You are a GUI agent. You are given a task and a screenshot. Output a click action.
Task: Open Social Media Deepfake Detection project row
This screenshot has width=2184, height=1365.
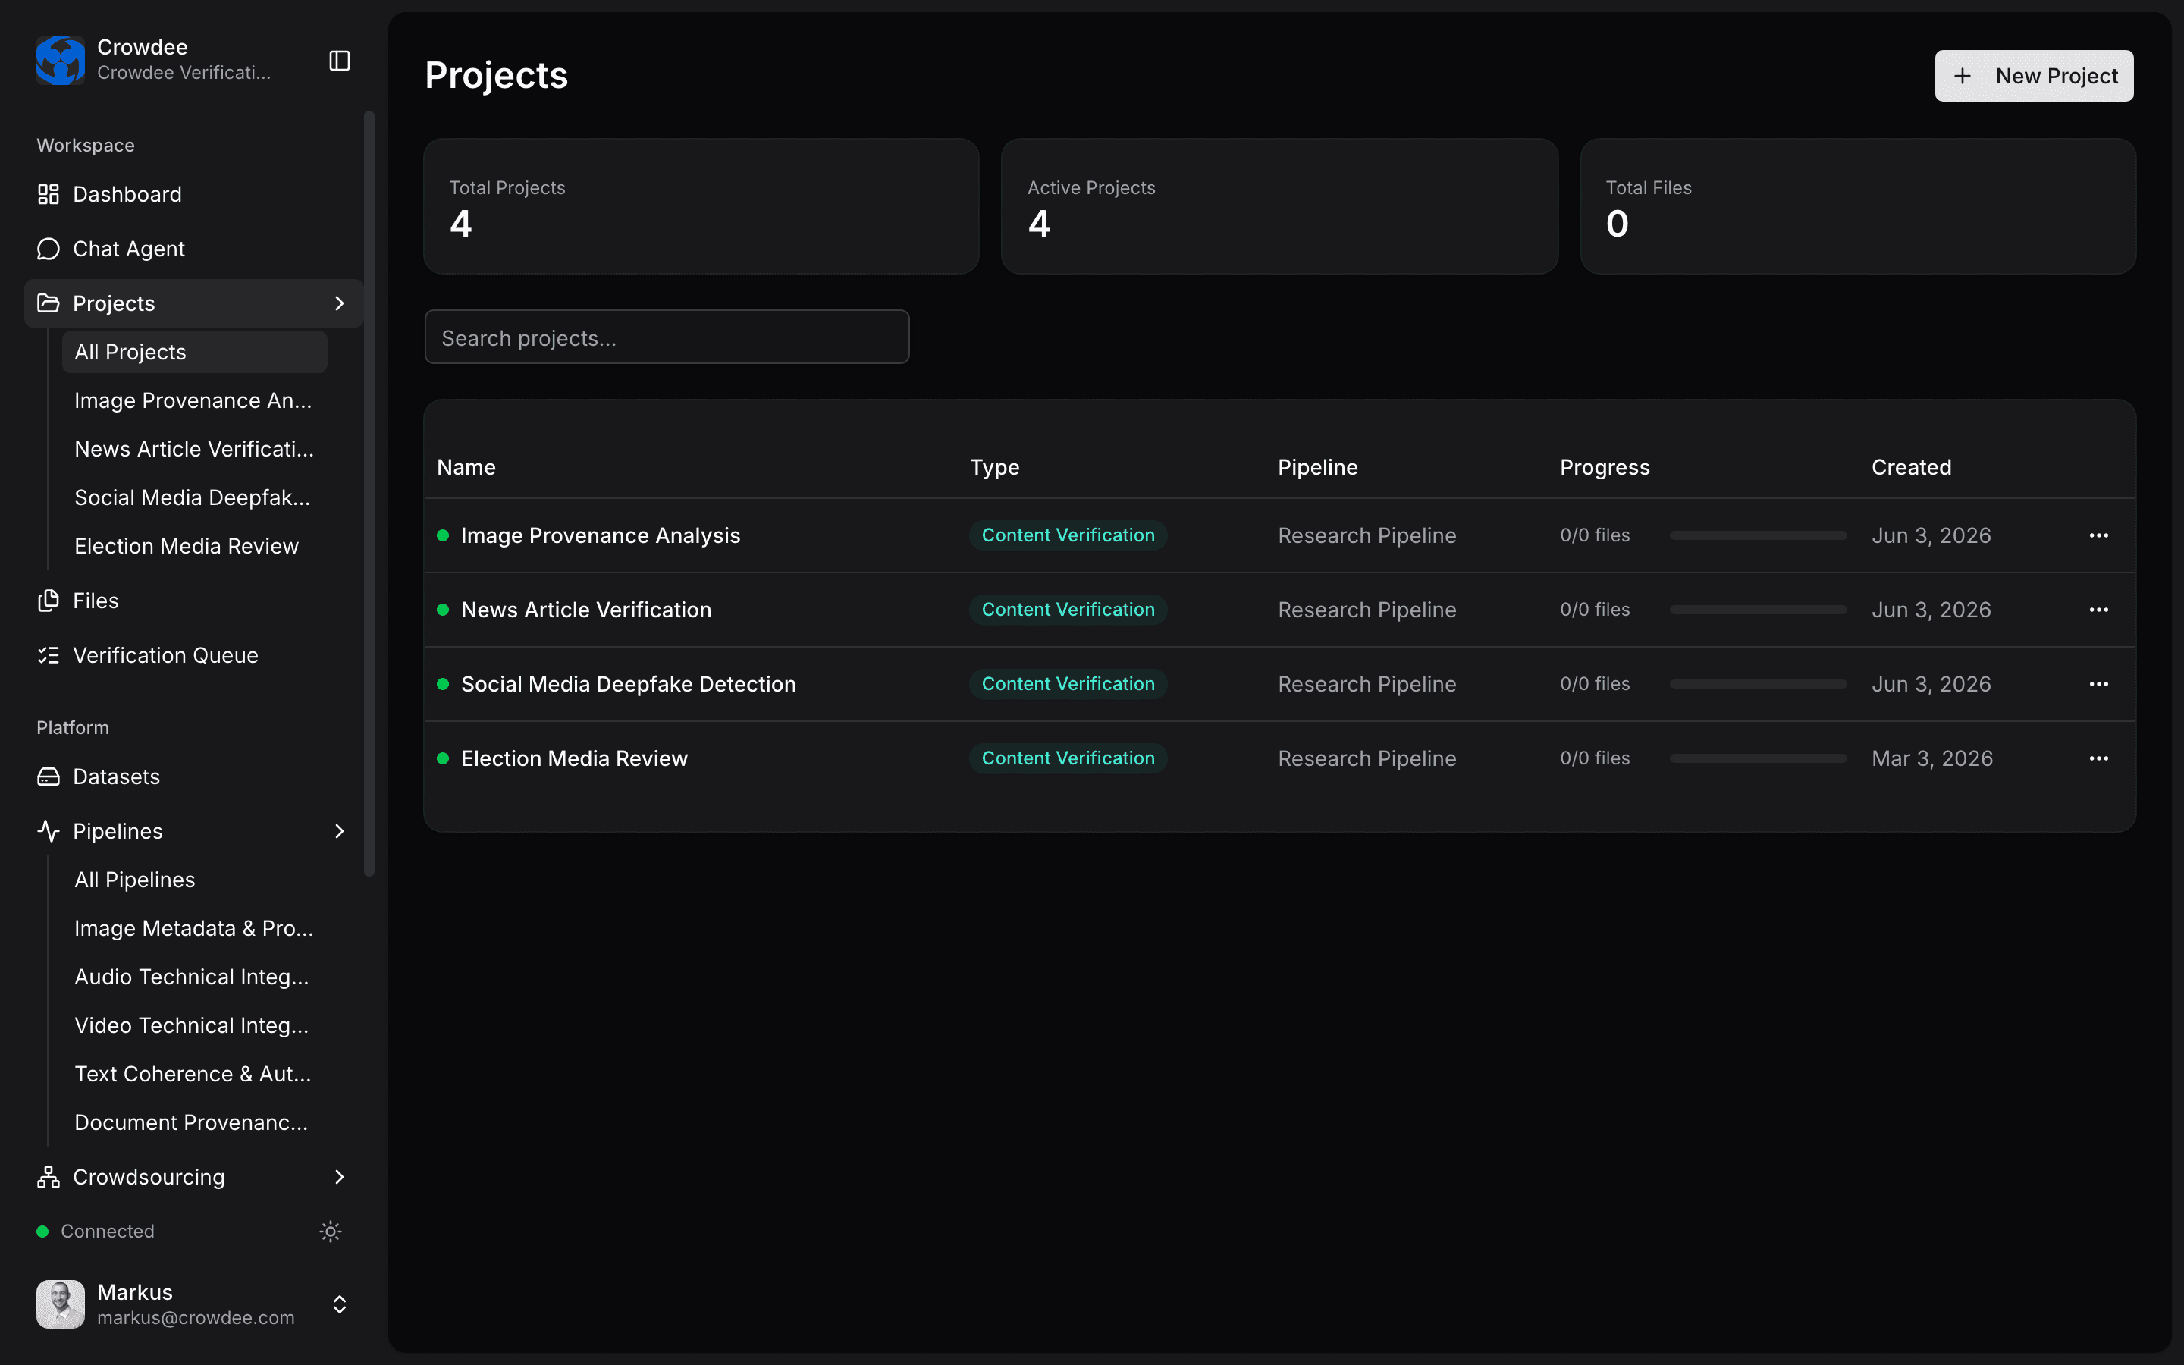1280,684
